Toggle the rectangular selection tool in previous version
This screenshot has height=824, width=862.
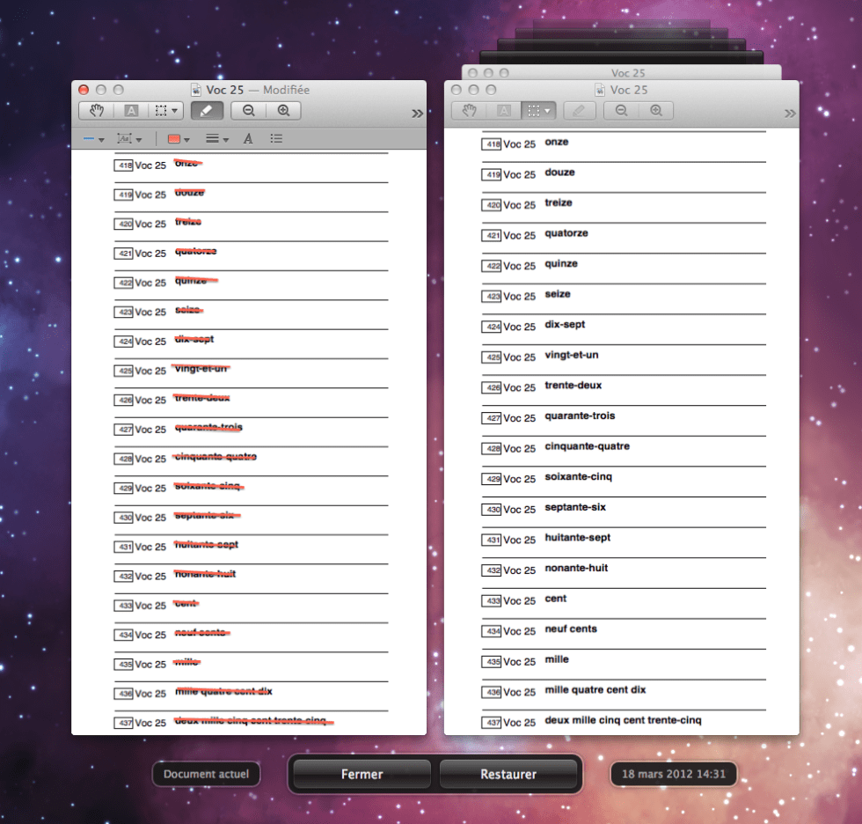[537, 111]
